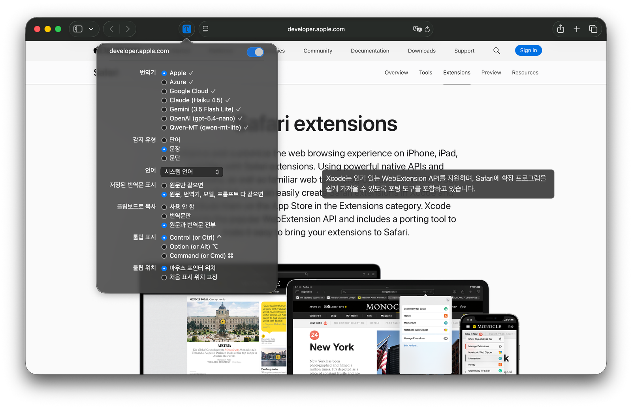Go back to the previous page

tap(112, 29)
